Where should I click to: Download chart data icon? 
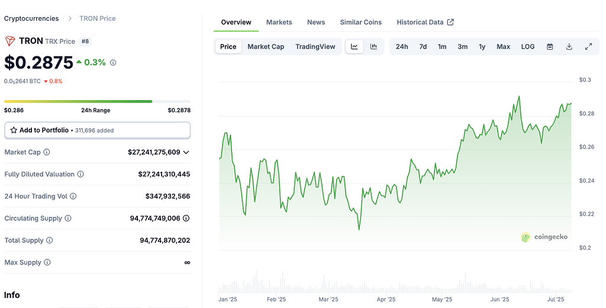(x=569, y=47)
